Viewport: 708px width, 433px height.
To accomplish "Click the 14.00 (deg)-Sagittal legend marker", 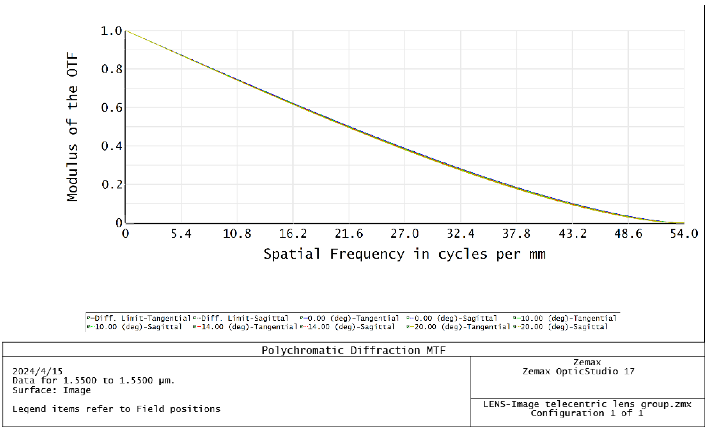I will tap(302, 327).
